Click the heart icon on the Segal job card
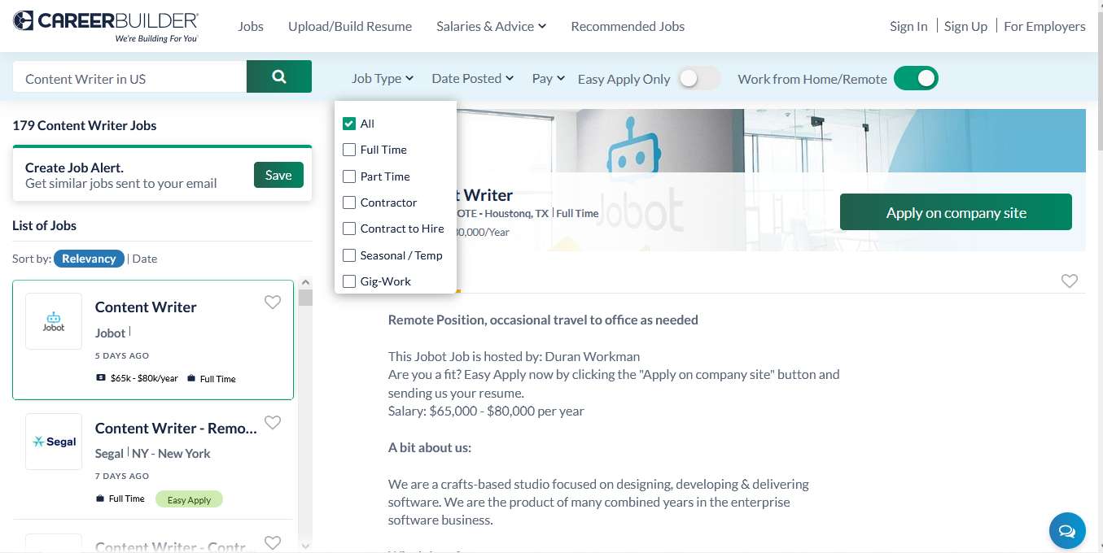Image resolution: width=1103 pixels, height=553 pixels. click(x=272, y=422)
